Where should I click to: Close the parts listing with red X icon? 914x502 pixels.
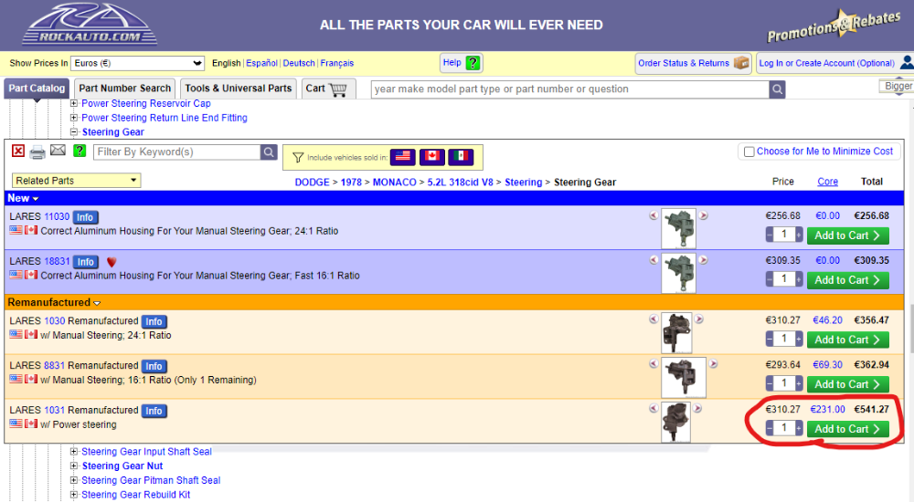[x=18, y=152]
